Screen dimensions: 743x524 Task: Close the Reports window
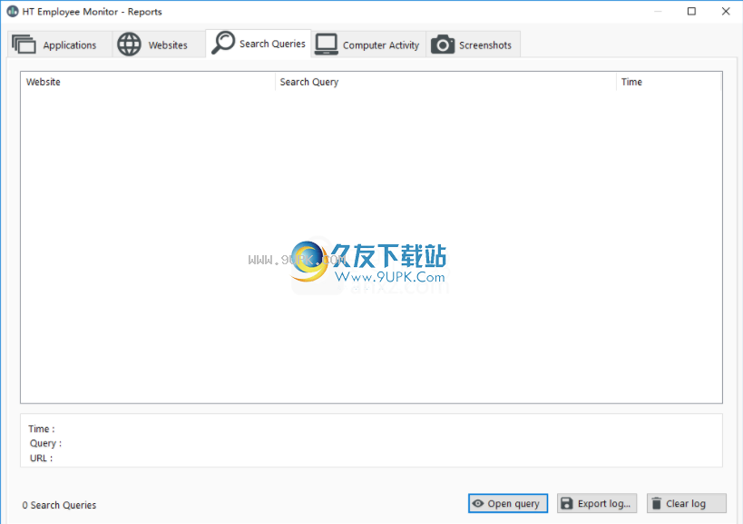point(726,12)
